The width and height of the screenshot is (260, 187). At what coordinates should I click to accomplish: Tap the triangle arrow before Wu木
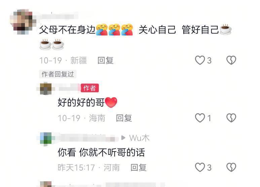coord(123,138)
